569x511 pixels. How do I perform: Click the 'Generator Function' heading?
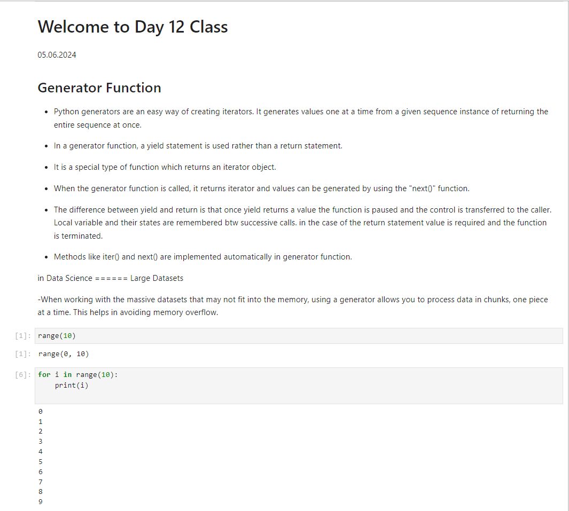click(x=99, y=88)
